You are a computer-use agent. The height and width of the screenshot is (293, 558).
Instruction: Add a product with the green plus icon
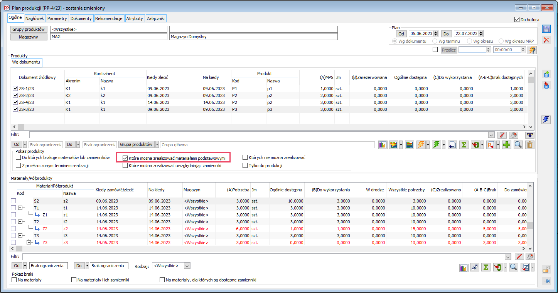click(x=507, y=145)
